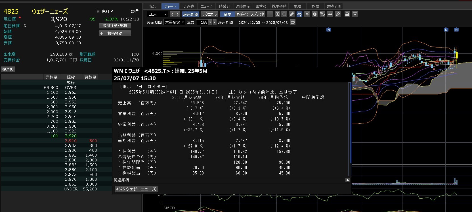Open the 時系列 tab
The image size is (472, 212).
[x=225, y=6]
